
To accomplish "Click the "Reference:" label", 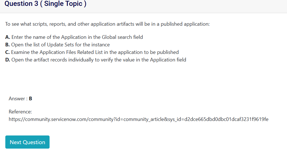I will pos(20,112).
